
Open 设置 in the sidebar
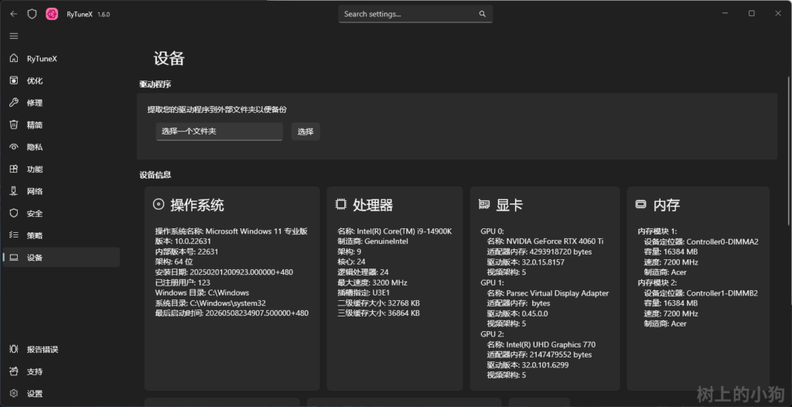(x=61, y=393)
